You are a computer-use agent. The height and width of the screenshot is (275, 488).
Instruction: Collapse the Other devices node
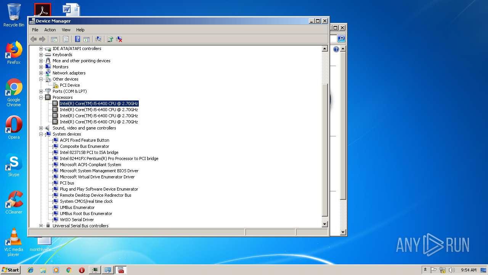click(41, 79)
